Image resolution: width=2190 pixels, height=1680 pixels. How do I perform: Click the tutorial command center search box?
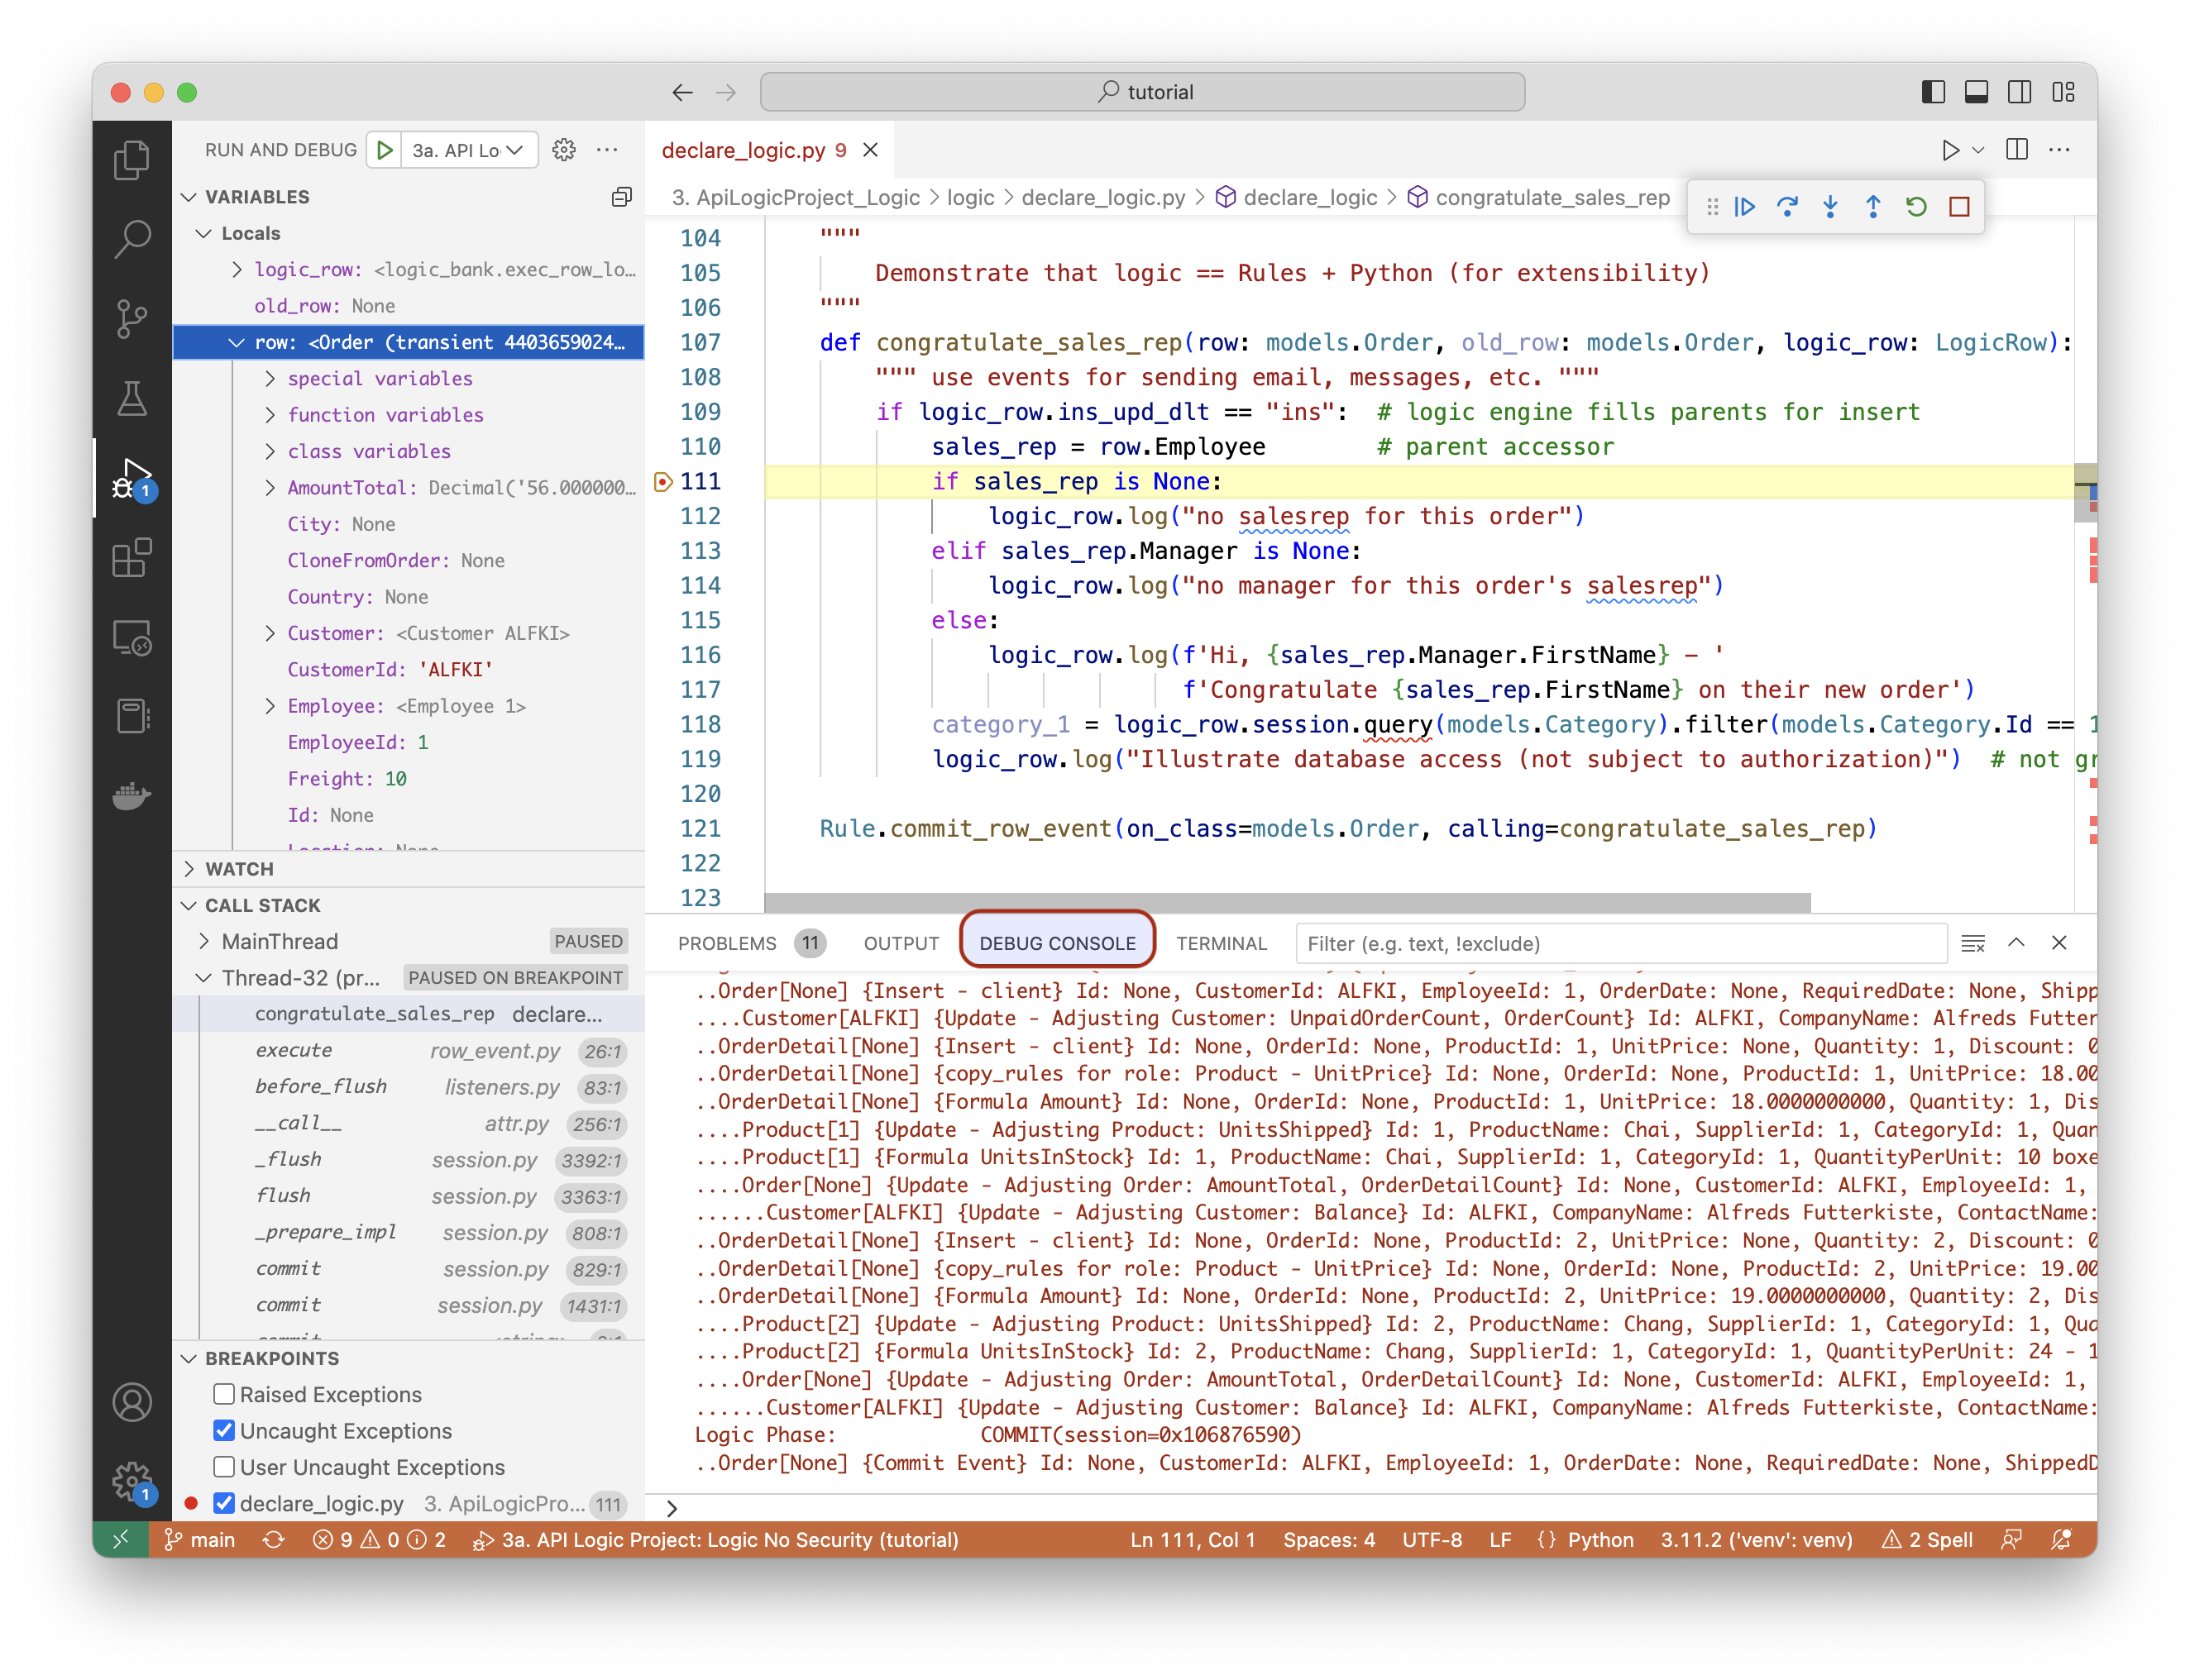(1142, 92)
